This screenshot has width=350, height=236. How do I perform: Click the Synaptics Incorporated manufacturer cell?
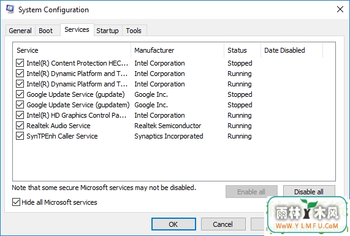pyautogui.click(x=169, y=136)
